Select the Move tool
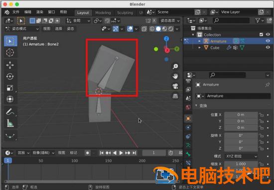 (10, 65)
